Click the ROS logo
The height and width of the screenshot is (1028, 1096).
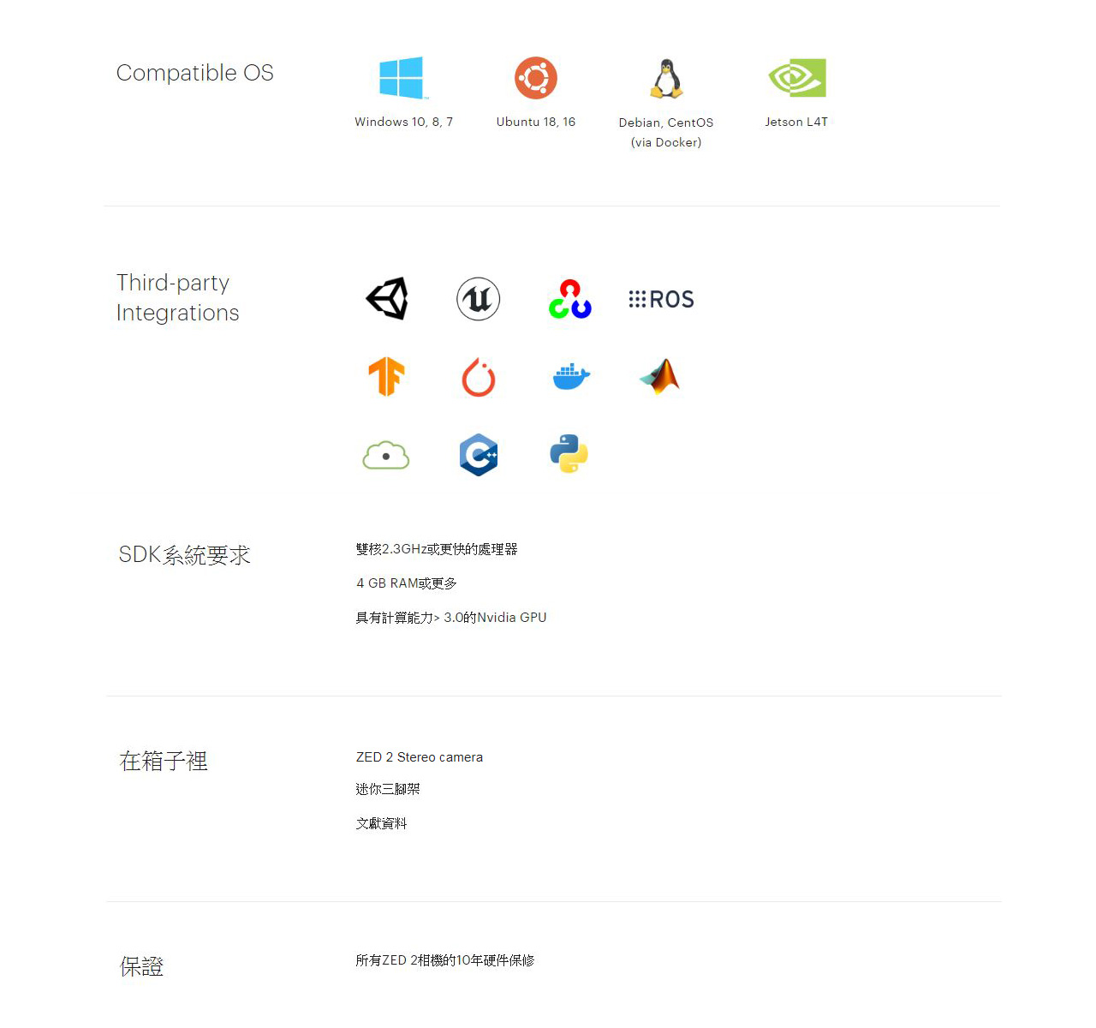tap(661, 299)
